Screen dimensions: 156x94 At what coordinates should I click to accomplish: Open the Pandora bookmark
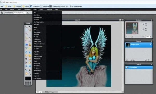[x=44, y=6]
